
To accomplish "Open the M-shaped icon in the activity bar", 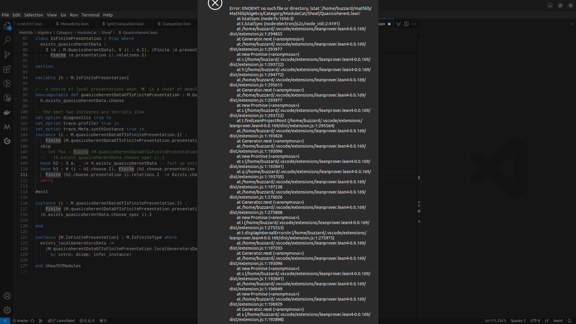I will coord(7,127).
